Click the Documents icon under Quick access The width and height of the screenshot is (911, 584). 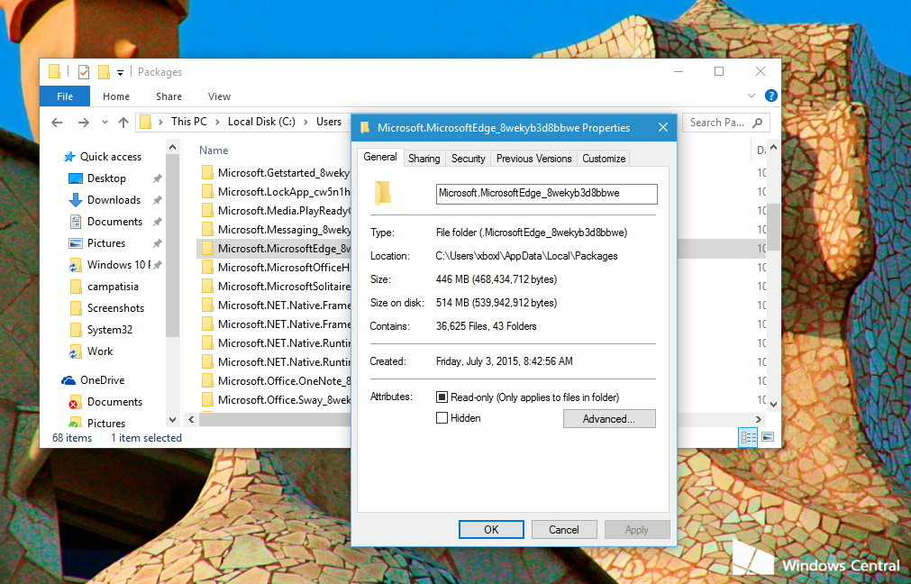tap(76, 222)
